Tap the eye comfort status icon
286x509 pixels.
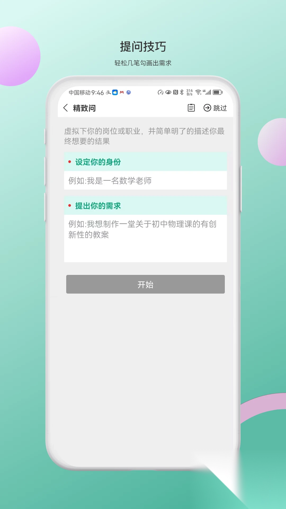(168, 92)
